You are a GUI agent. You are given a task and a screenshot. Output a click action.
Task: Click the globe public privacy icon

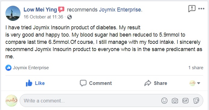(x=69, y=17)
